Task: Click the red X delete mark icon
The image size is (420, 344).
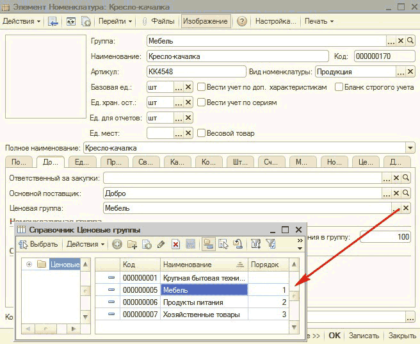Action: point(175,244)
